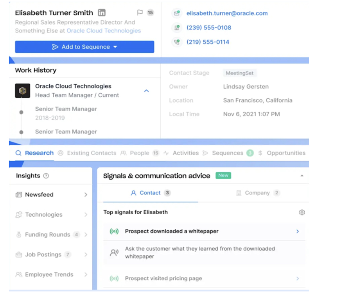This screenshot has height=299, width=352.
Task: Open the Opportunities tab
Action: point(282,153)
